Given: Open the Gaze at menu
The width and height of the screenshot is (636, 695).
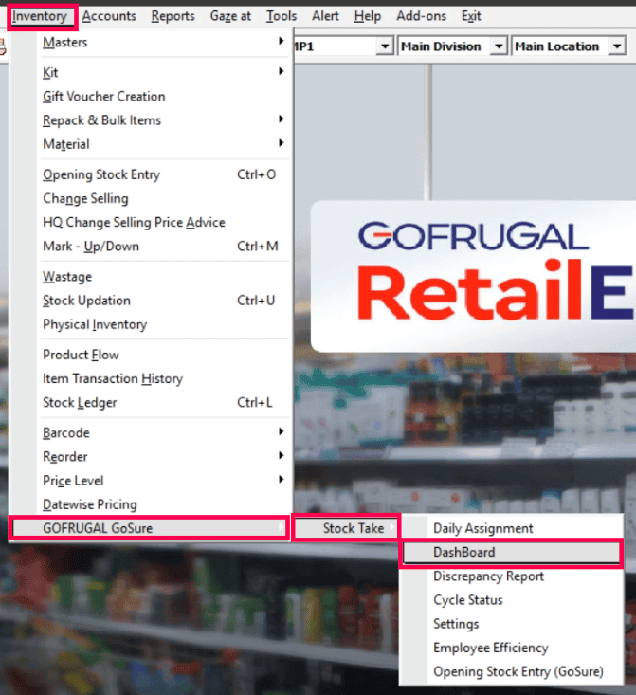Looking at the screenshot, I should click(x=230, y=16).
